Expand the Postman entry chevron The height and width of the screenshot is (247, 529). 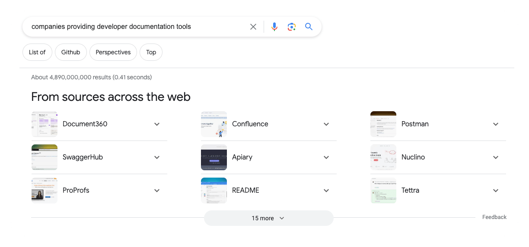(496, 124)
